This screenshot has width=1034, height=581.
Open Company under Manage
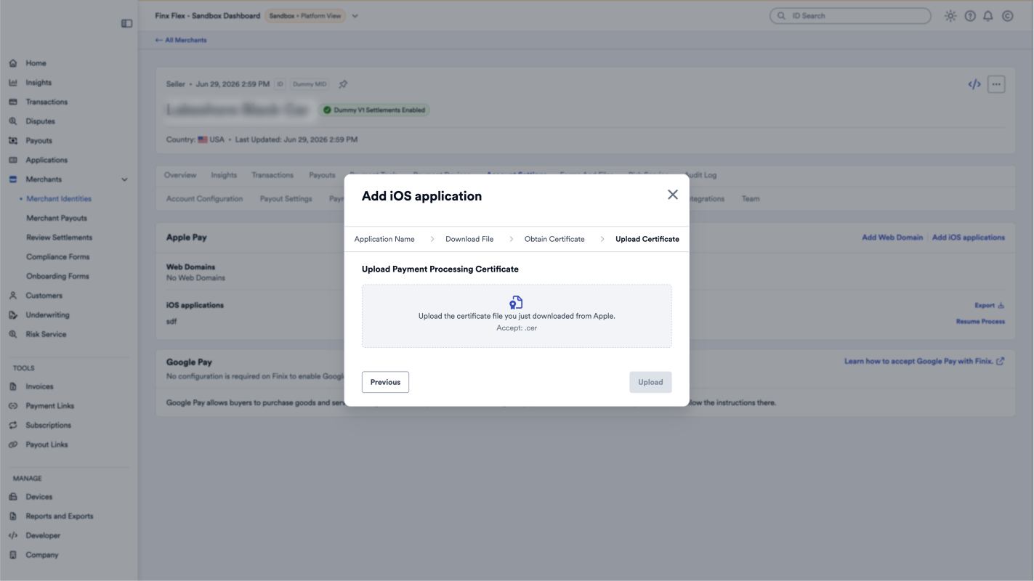(x=42, y=555)
